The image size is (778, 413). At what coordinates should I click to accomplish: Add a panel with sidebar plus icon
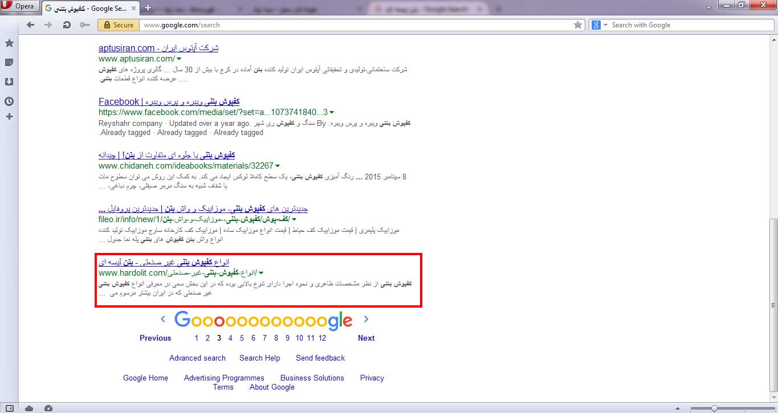pyautogui.click(x=9, y=116)
